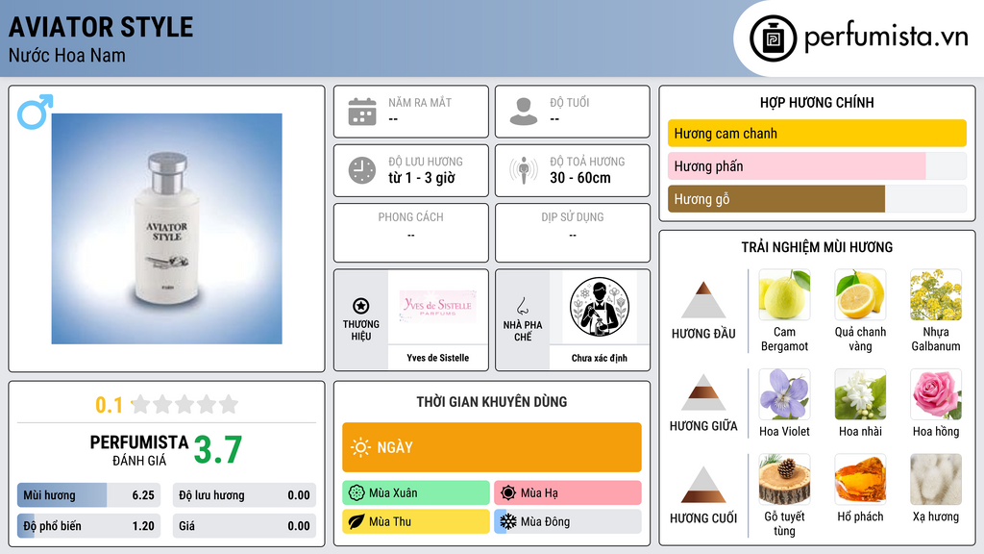Click the Yves de Sistelle brand name
The image size is (984, 554).
coord(438,358)
